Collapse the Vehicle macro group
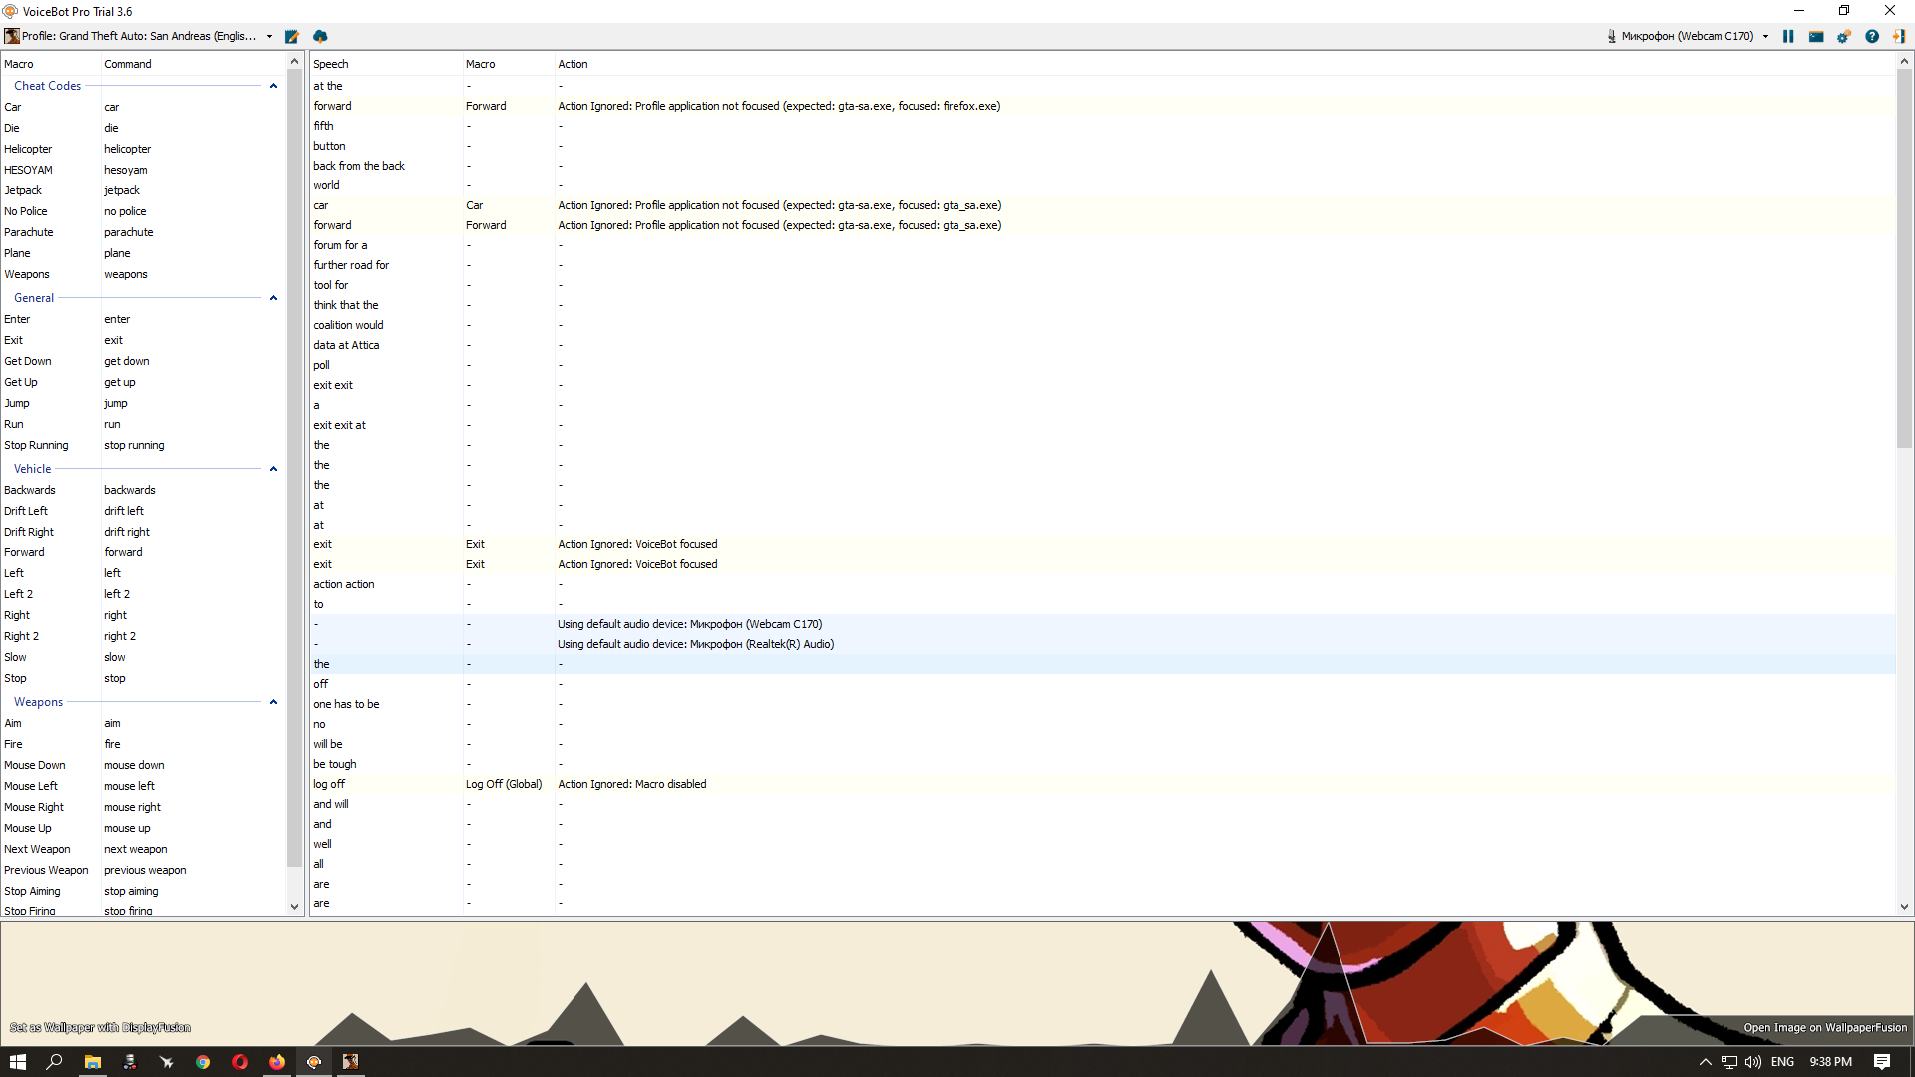Screen dimensions: 1915x1077 click(x=273, y=469)
